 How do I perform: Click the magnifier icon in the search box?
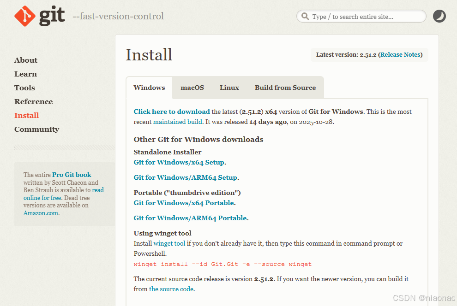coord(305,16)
